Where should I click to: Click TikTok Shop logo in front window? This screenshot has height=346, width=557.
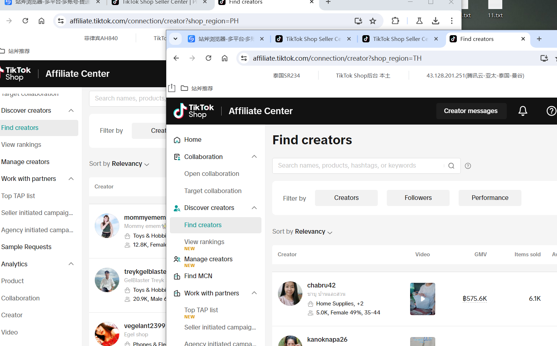194,111
